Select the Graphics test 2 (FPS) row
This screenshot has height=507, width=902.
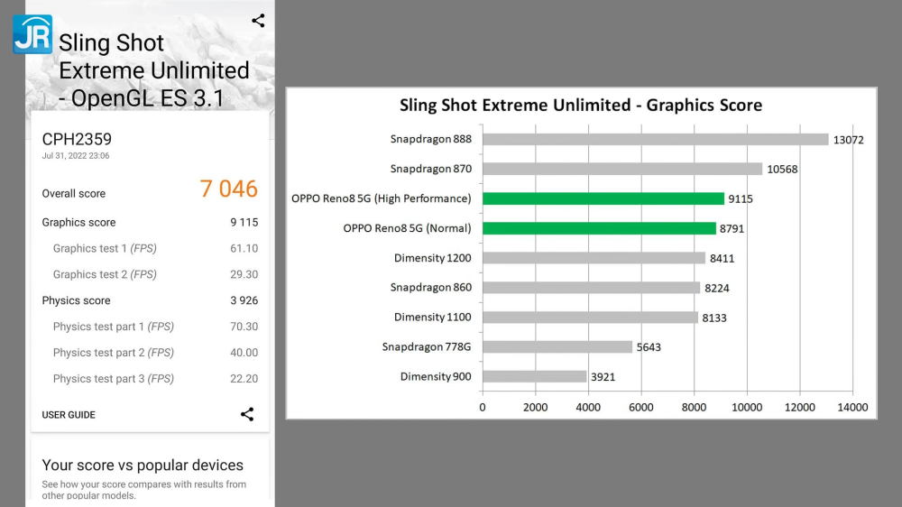click(x=150, y=274)
